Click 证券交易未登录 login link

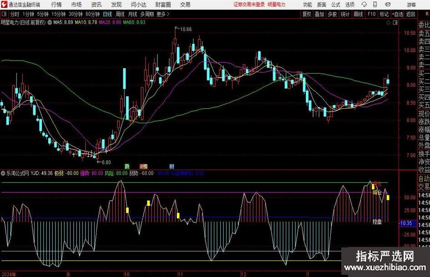tap(249, 5)
